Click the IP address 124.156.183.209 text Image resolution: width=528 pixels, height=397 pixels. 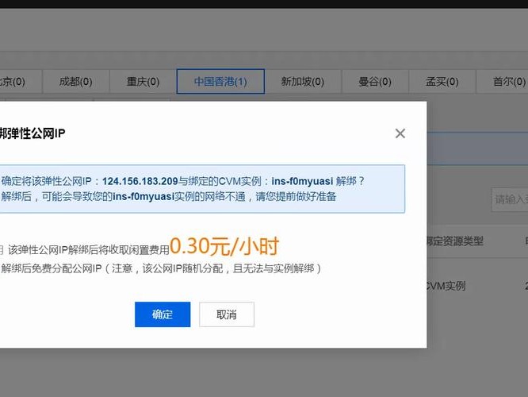coord(140,181)
